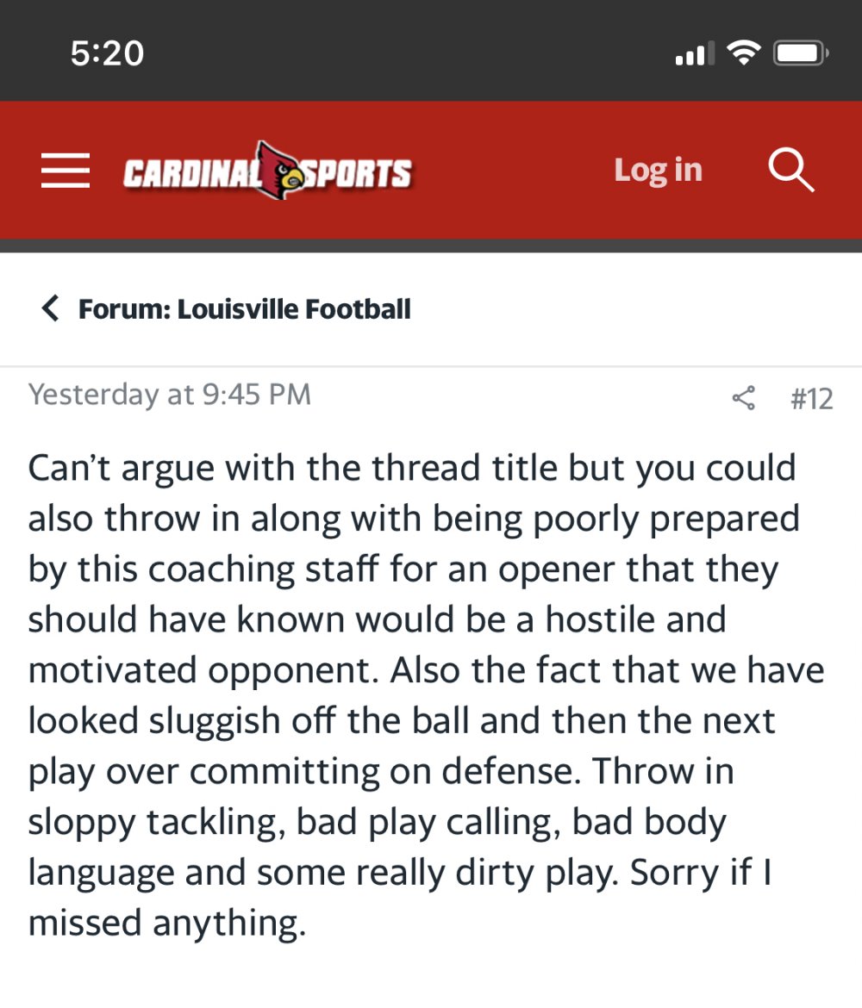Click the Log in link
This screenshot has height=1008, width=862.
click(658, 171)
